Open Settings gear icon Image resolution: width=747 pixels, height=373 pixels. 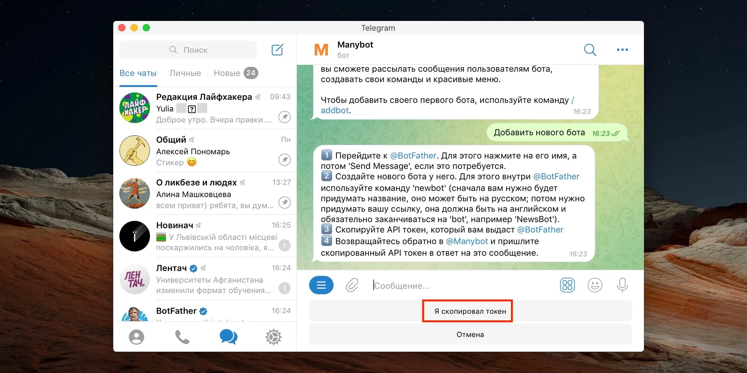click(x=273, y=337)
